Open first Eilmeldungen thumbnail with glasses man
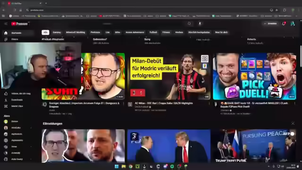The height and width of the screenshot is (170, 302). click(x=83, y=146)
